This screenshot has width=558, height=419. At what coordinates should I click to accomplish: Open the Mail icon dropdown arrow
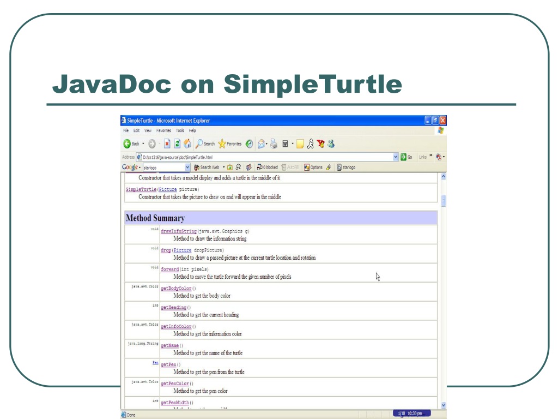coord(266,144)
